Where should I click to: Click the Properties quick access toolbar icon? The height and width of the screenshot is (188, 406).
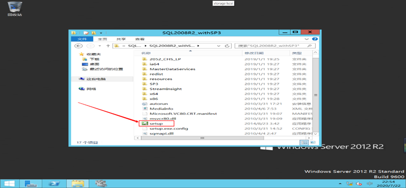pos(86,33)
